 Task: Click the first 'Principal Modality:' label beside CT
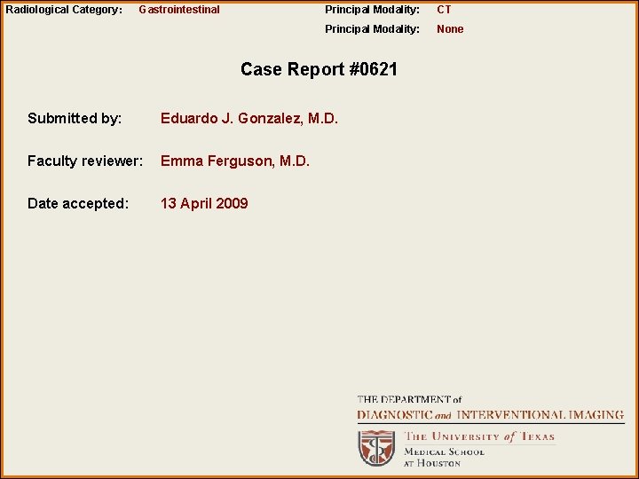(x=372, y=10)
